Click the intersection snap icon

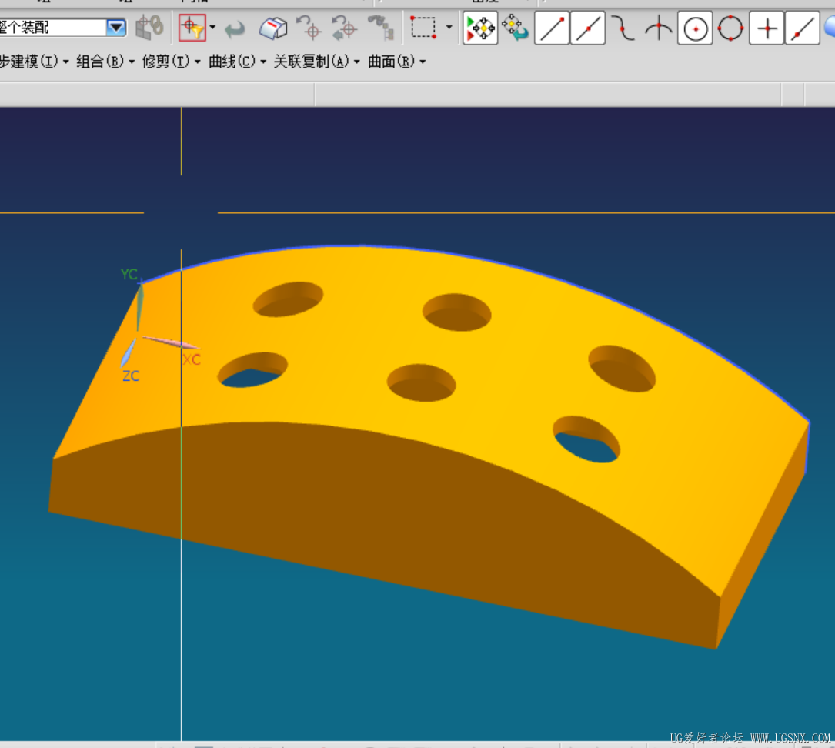pos(658,28)
